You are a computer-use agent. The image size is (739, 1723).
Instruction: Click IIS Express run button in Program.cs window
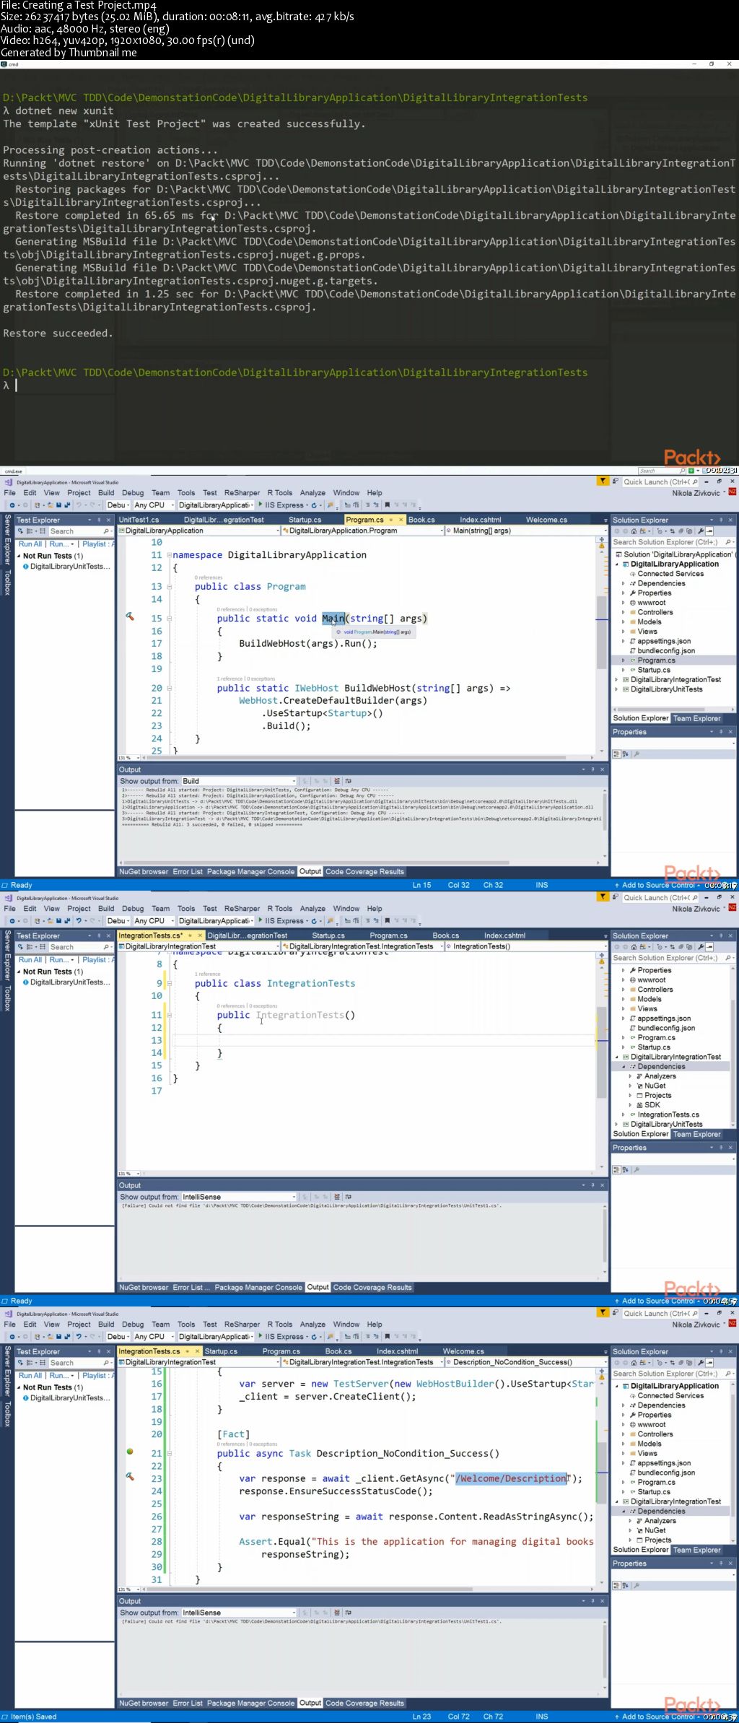point(281,505)
